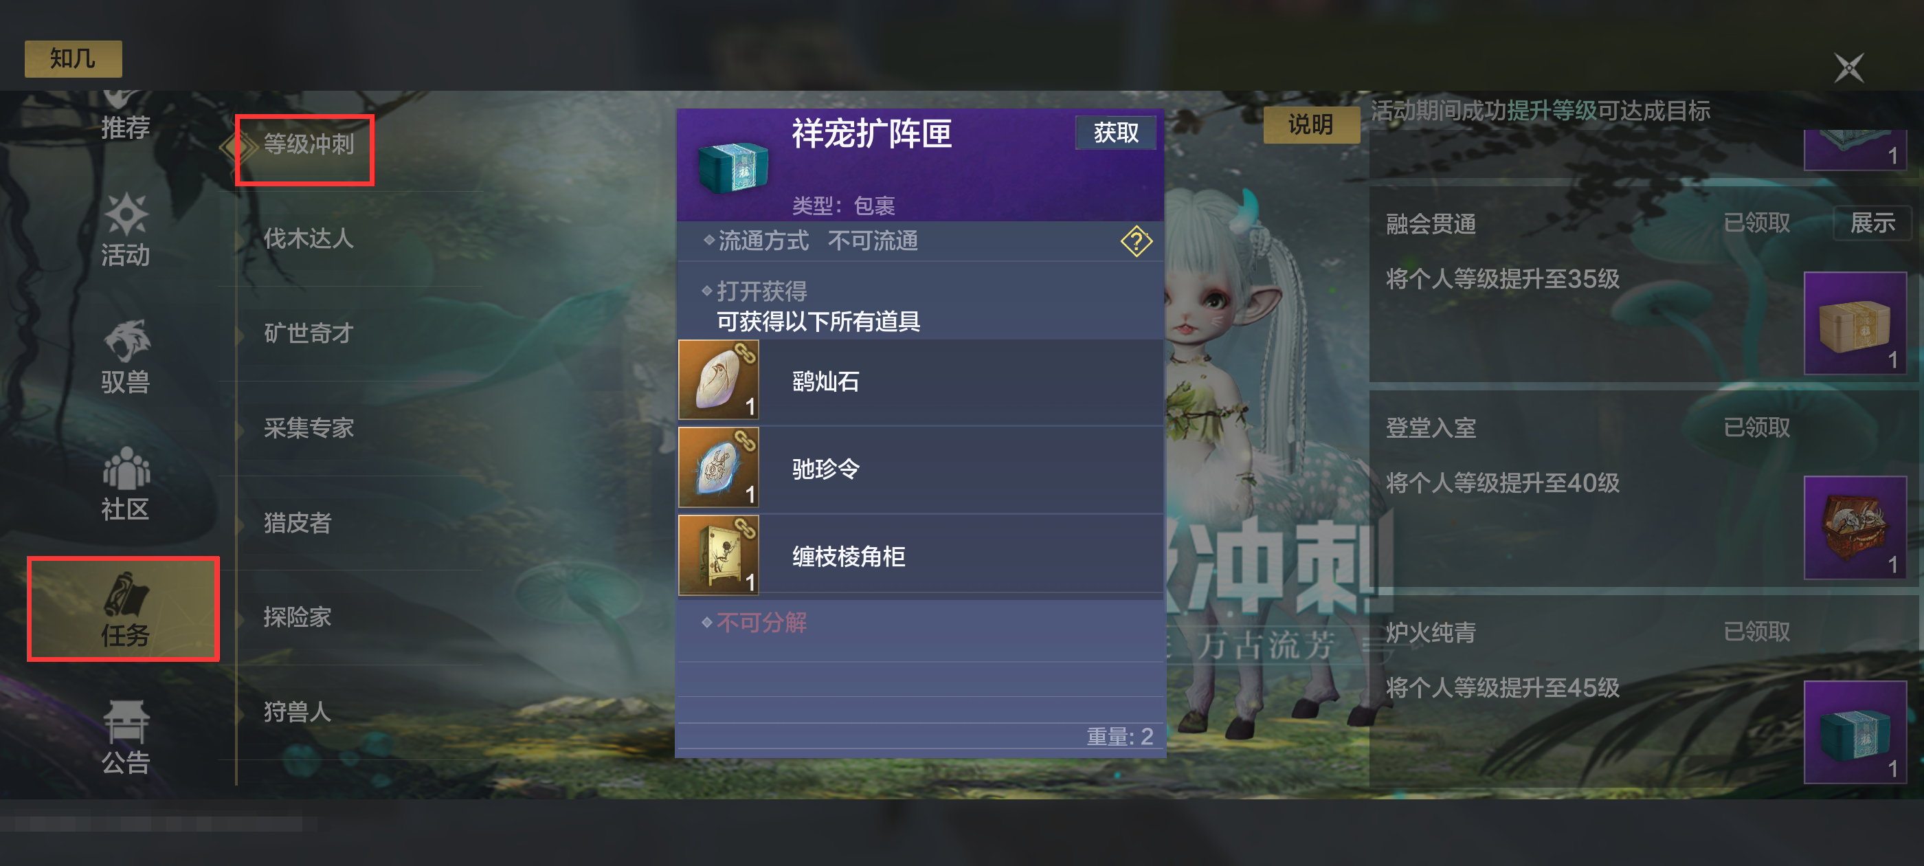
Task: Switch to the 采集专家 tab
Action: (308, 428)
